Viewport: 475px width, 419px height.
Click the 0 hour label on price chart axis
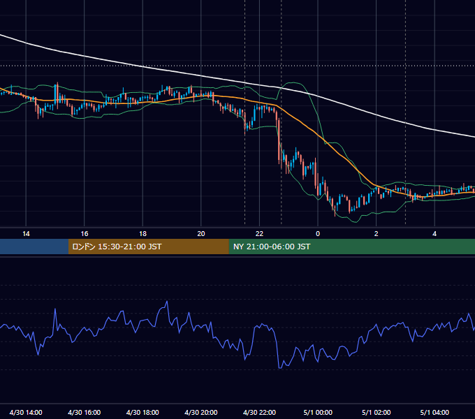(x=318, y=234)
